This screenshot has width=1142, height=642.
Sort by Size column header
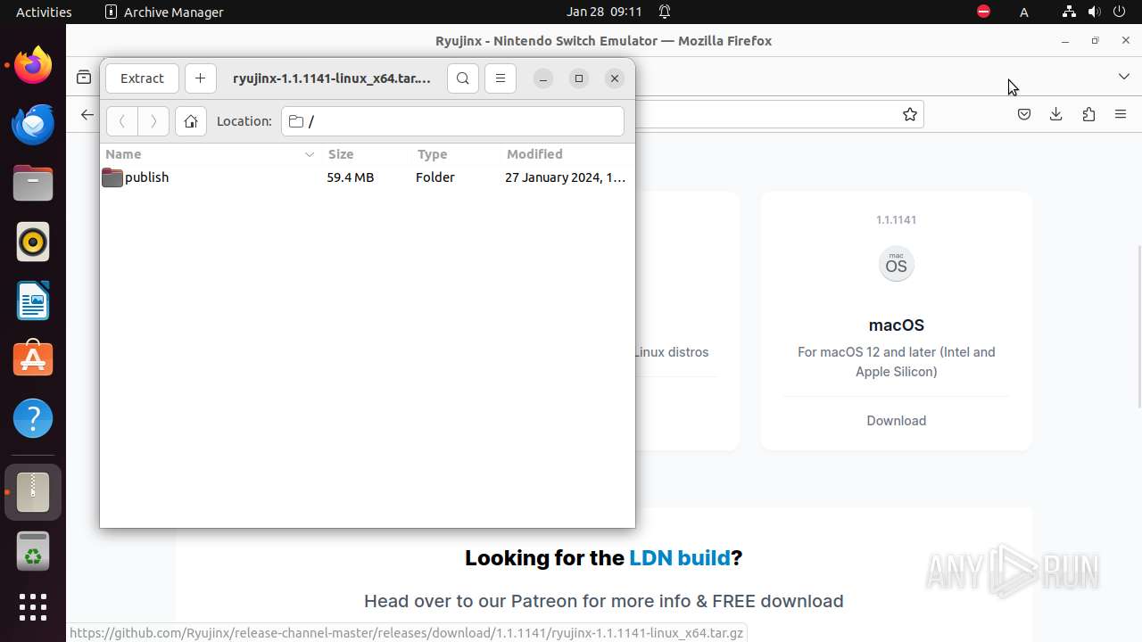[x=365, y=154]
